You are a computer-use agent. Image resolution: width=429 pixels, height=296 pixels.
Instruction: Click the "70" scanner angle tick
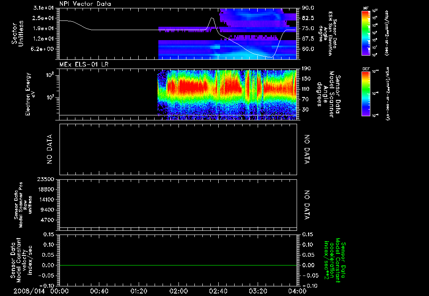click(305, 99)
